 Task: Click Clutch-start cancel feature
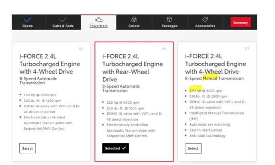tap(206, 130)
